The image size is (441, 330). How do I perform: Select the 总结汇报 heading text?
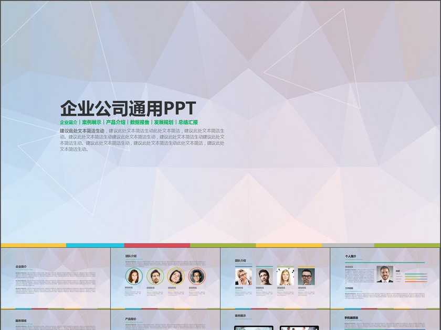point(187,122)
